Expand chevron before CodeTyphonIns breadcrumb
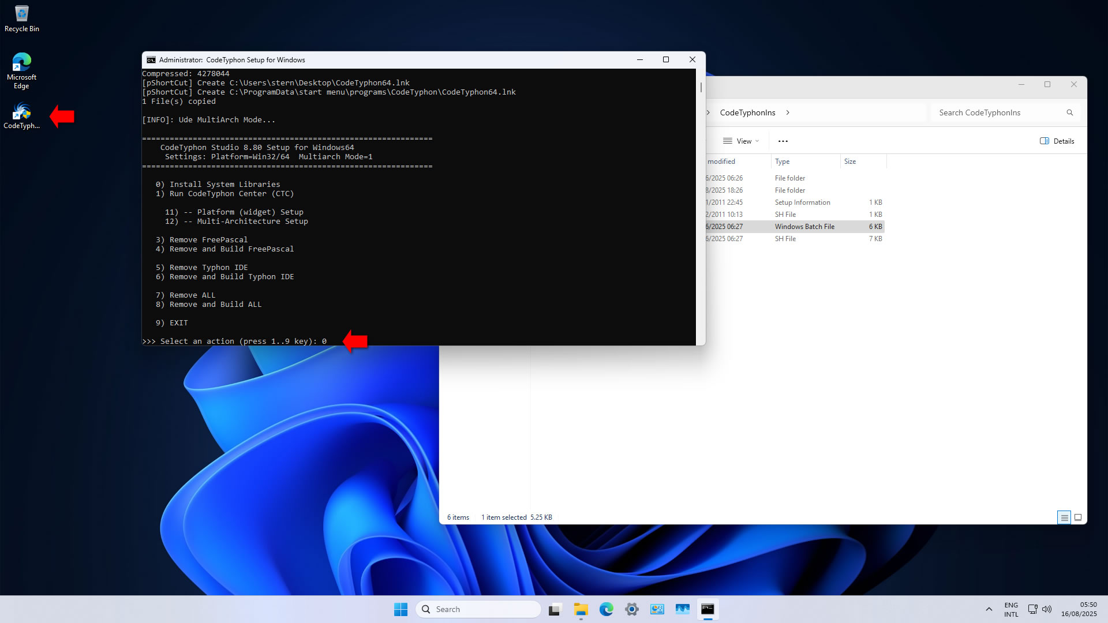This screenshot has height=623, width=1108. point(709,112)
